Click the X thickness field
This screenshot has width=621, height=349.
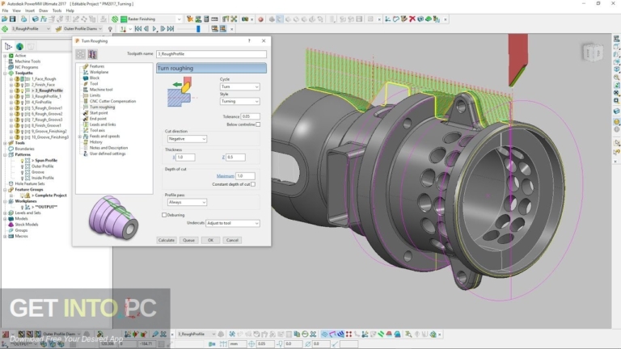pos(185,158)
